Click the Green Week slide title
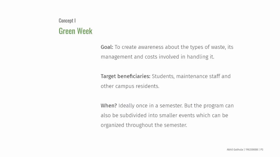Screen dimensions: 280x157 coord(75,31)
